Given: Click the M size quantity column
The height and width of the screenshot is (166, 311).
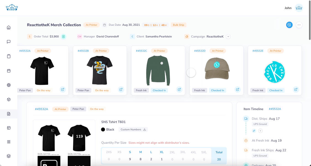Looking at the screenshot, I should (x=140, y=156).
